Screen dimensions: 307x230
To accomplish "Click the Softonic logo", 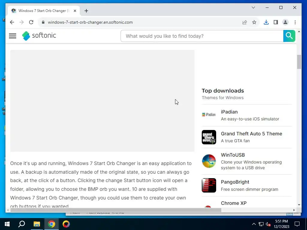I will (39, 36).
